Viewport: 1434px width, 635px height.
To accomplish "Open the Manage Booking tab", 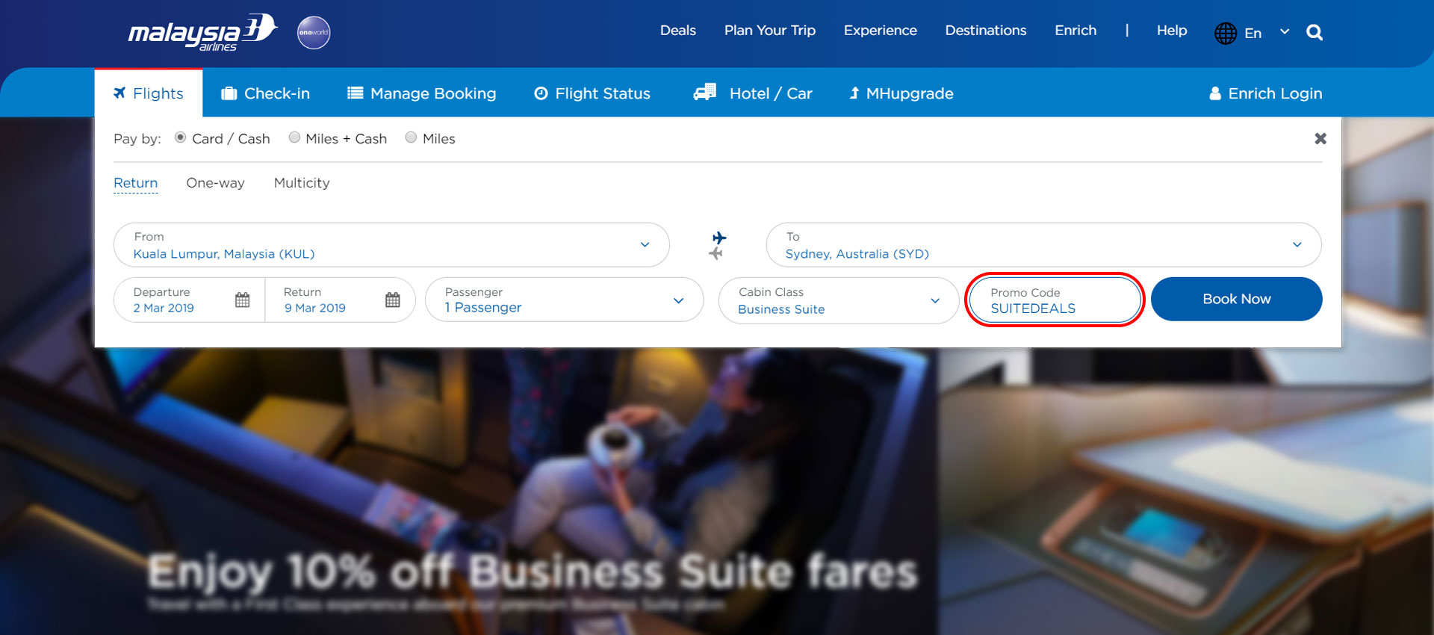I will click(x=421, y=93).
